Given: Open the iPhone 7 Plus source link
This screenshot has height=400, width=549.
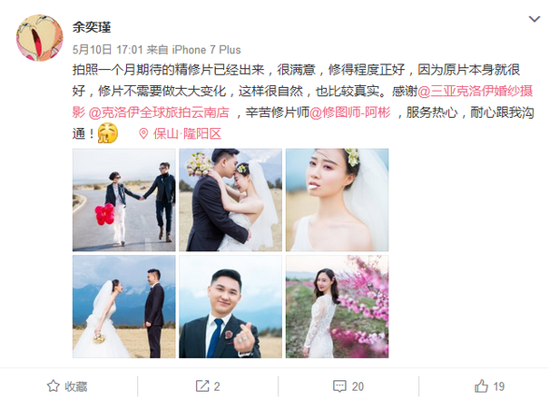Looking at the screenshot, I should coord(206,50).
